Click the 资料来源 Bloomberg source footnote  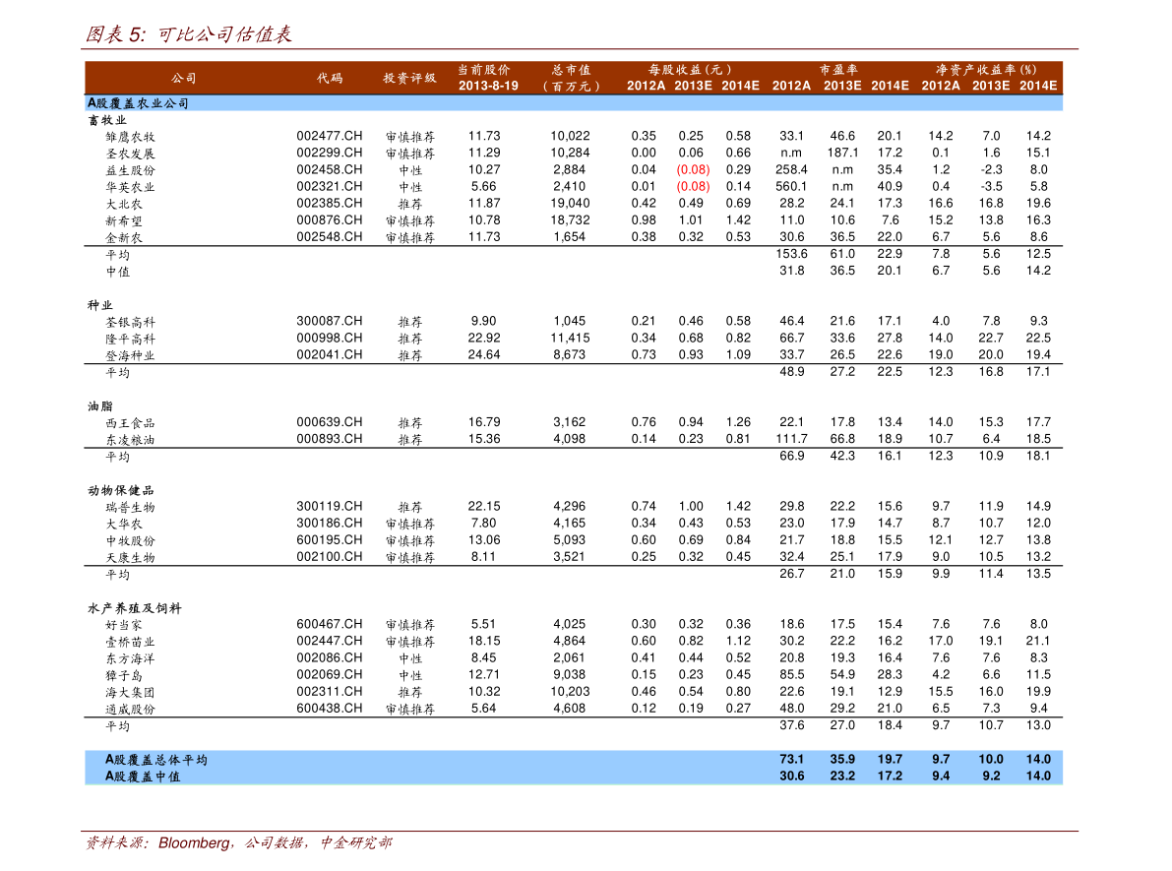[x=238, y=842]
